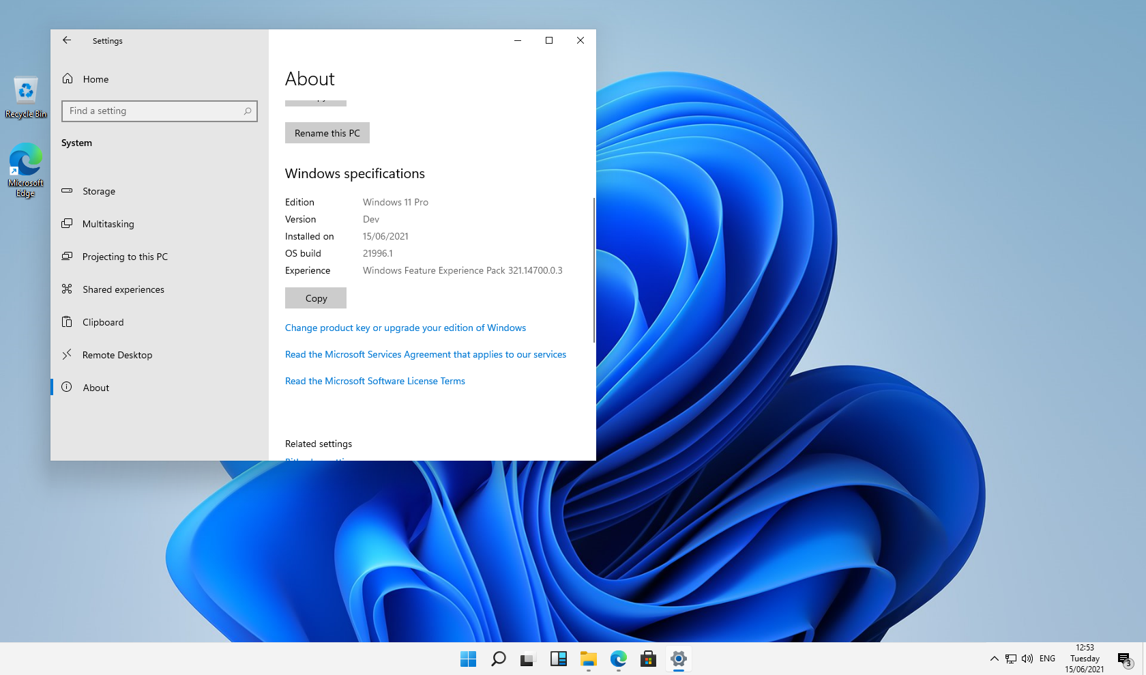
Task: Click the taskbar search magnifier icon
Action: coord(499,659)
